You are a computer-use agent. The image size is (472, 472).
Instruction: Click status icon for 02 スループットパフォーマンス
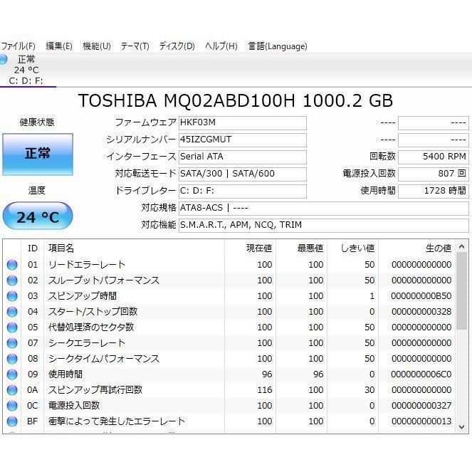pyautogui.click(x=12, y=280)
